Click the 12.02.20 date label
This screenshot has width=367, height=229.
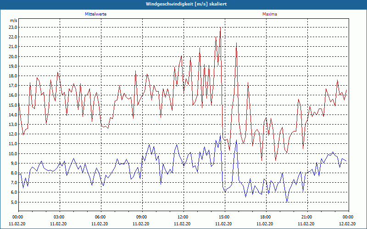[x=347, y=224]
